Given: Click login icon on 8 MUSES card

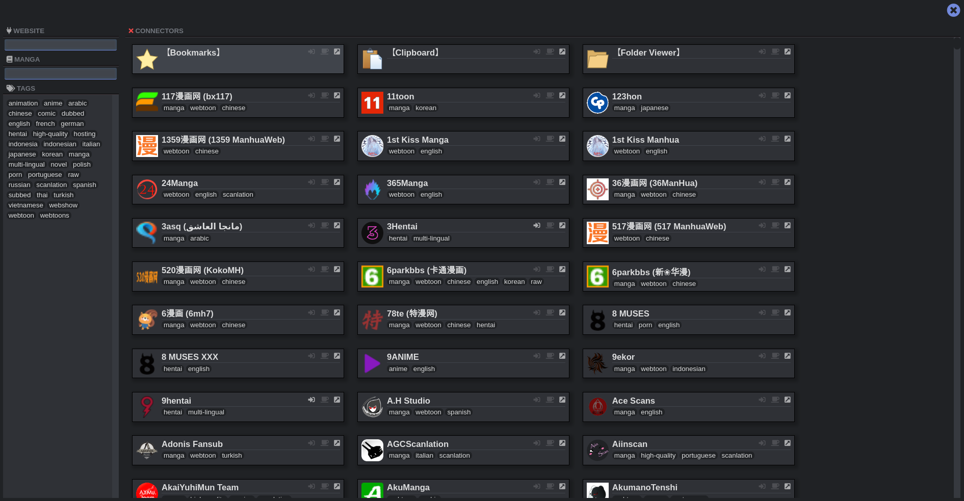Looking at the screenshot, I should (762, 312).
